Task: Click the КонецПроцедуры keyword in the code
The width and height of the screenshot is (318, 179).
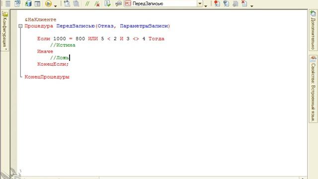Action: pyautogui.click(x=47, y=77)
